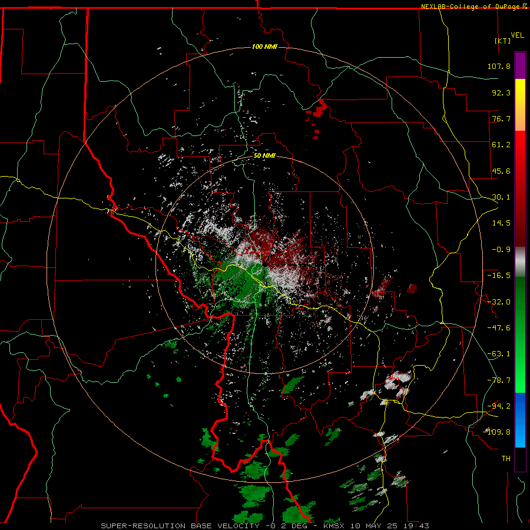Click the radar site center dot
Screen dimensions: 530x530
(x=265, y=264)
